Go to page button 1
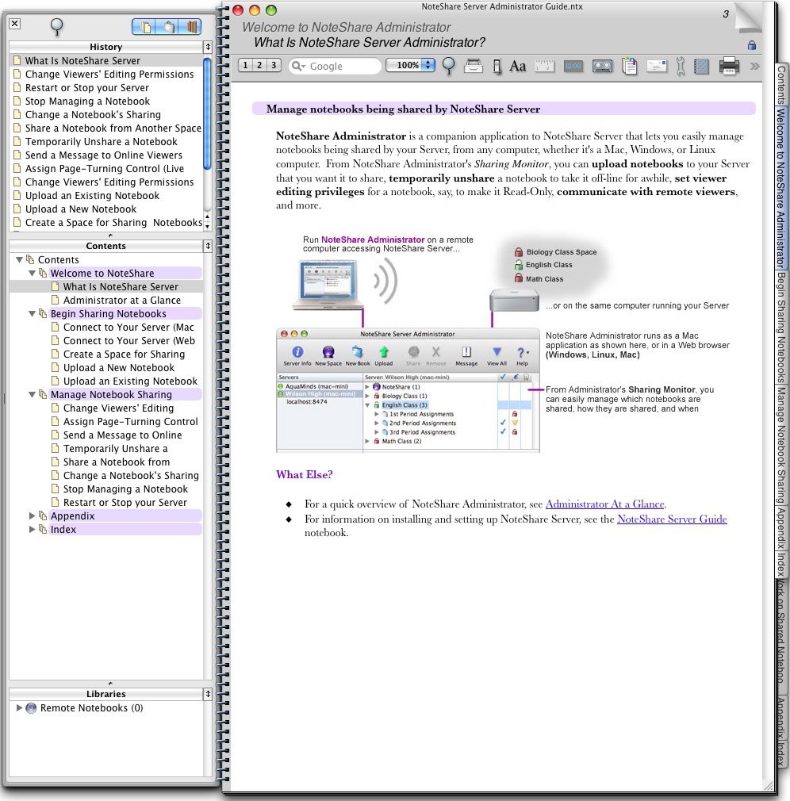 tap(245, 65)
